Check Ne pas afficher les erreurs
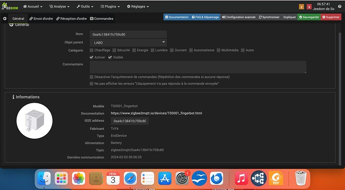The height and width of the screenshot is (190, 345). [91, 84]
